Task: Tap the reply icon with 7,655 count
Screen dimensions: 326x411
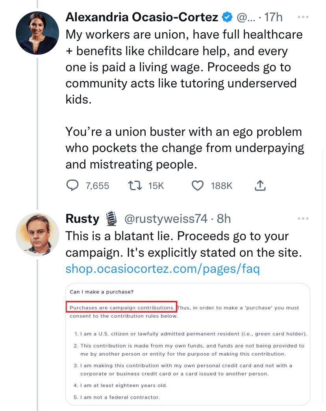Action: 72,185
